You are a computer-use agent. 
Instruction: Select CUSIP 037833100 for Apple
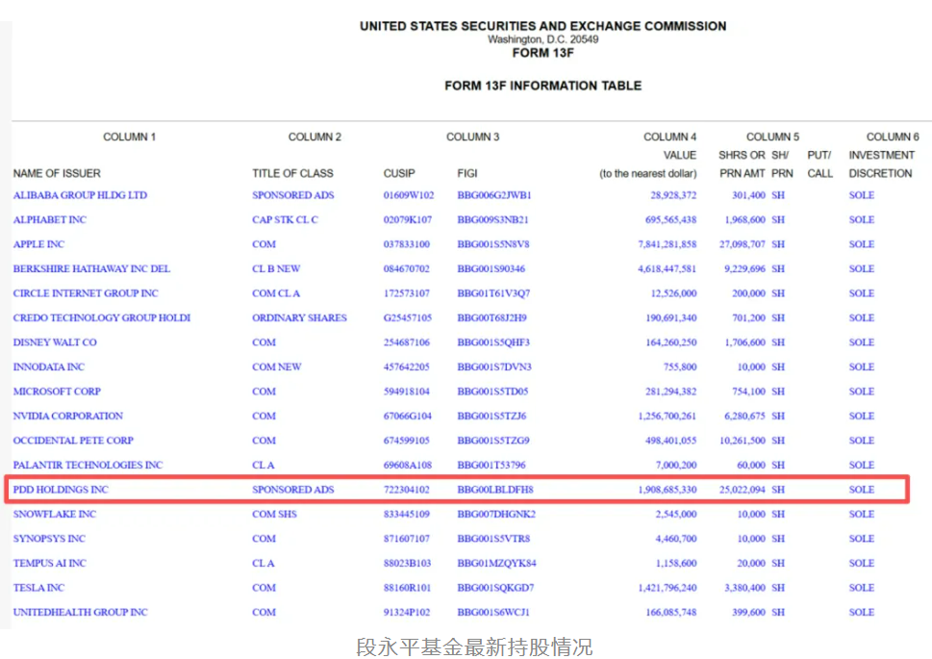(407, 243)
